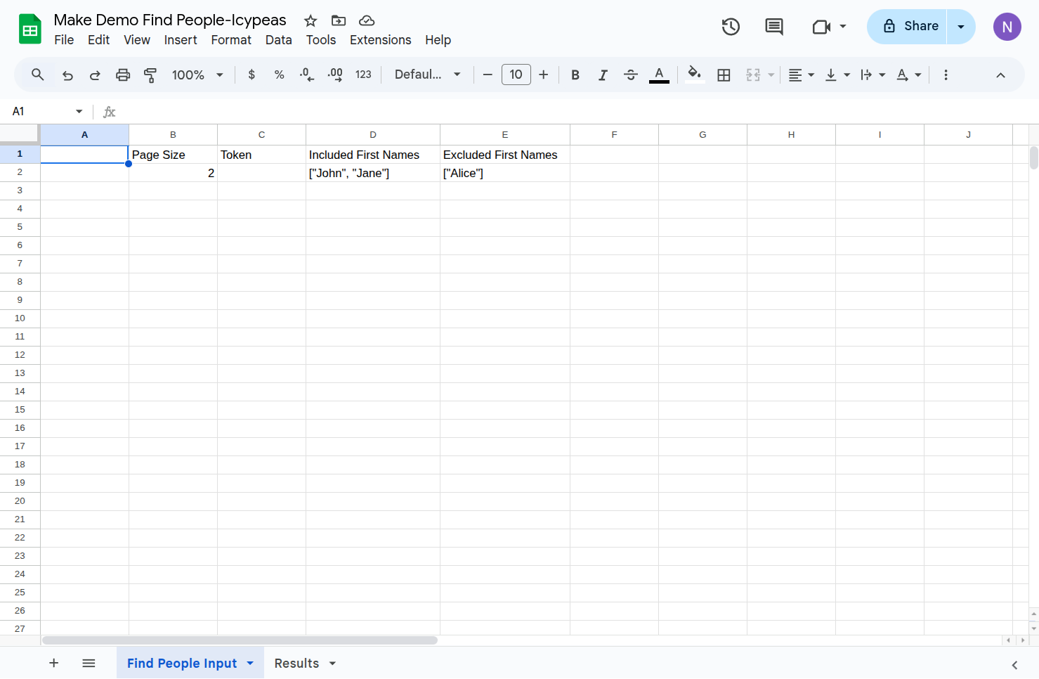
Task: Open more number formats 123 button
Action: point(363,75)
